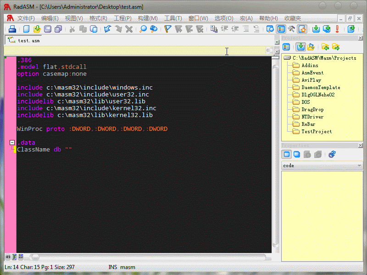Toggle the Properties star toolbar button

302,29
